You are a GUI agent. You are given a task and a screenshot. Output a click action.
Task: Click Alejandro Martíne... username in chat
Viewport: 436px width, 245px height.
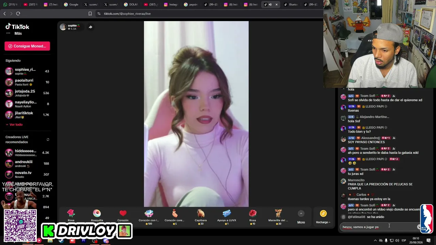pyautogui.click(x=374, y=117)
